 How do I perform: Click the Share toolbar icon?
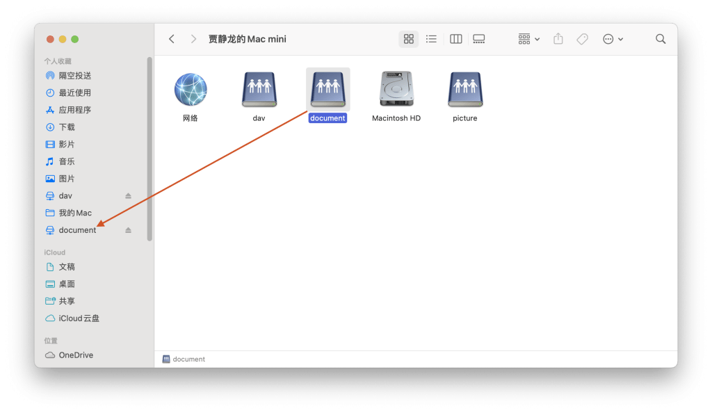[558, 39]
